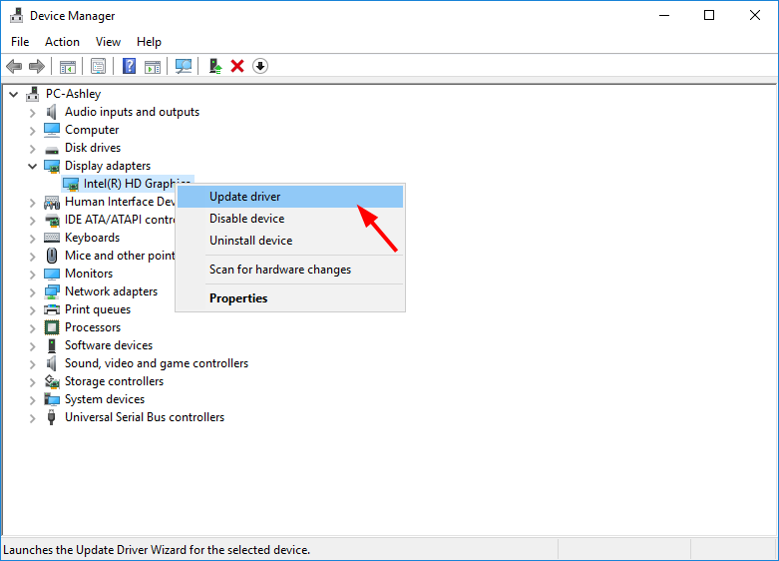This screenshot has height=561, width=779.
Task: Click the blue Help toolbar icon
Action: [x=129, y=66]
